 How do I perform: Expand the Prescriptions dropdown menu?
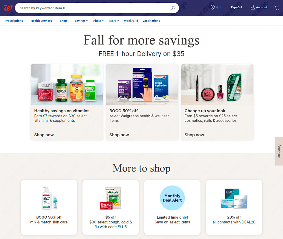pyautogui.click(x=15, y=21)
